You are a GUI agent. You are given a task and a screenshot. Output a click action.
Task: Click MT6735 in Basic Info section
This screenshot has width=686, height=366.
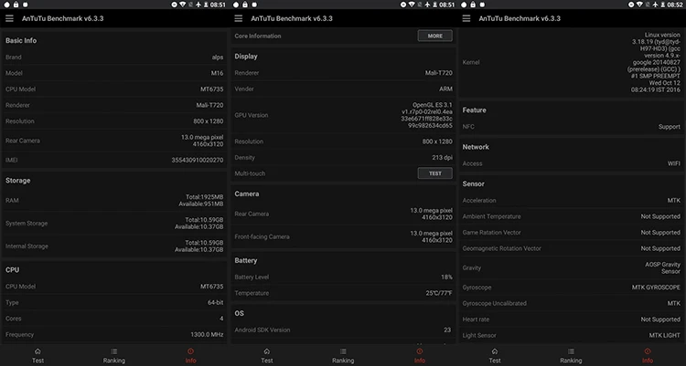(x=212, y=89)
